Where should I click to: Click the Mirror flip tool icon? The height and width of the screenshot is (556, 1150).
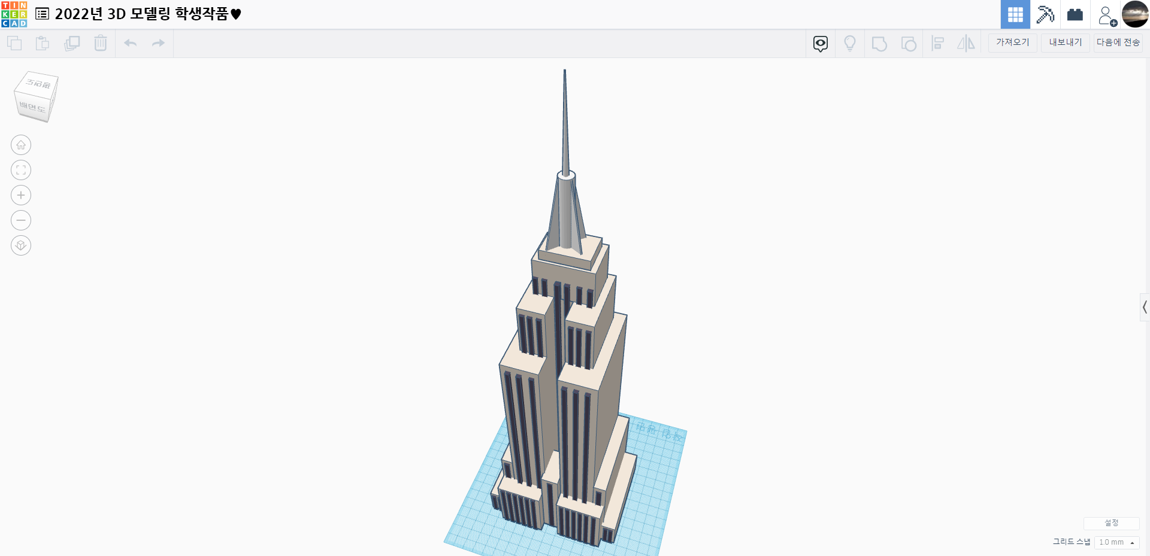(x=966, y=44)
